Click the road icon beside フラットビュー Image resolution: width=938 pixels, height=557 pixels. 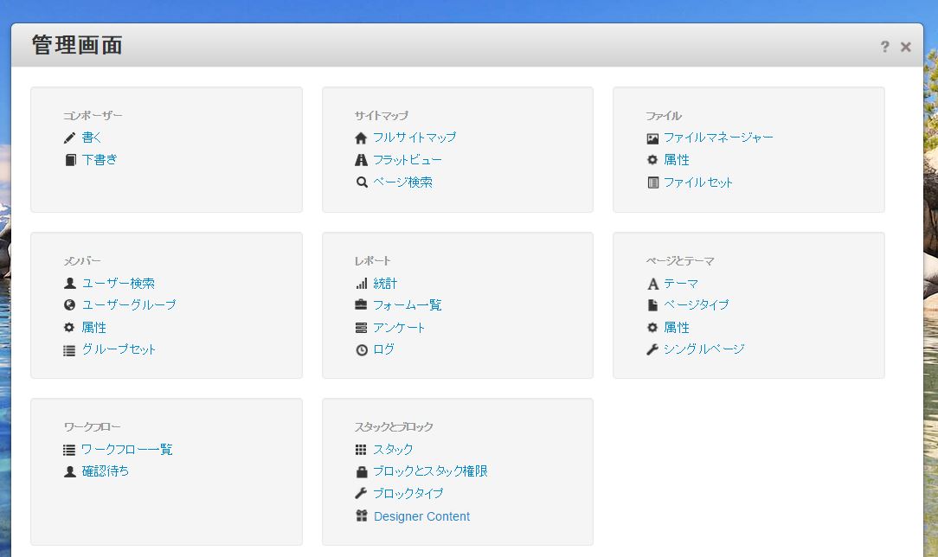click(361, 160)
